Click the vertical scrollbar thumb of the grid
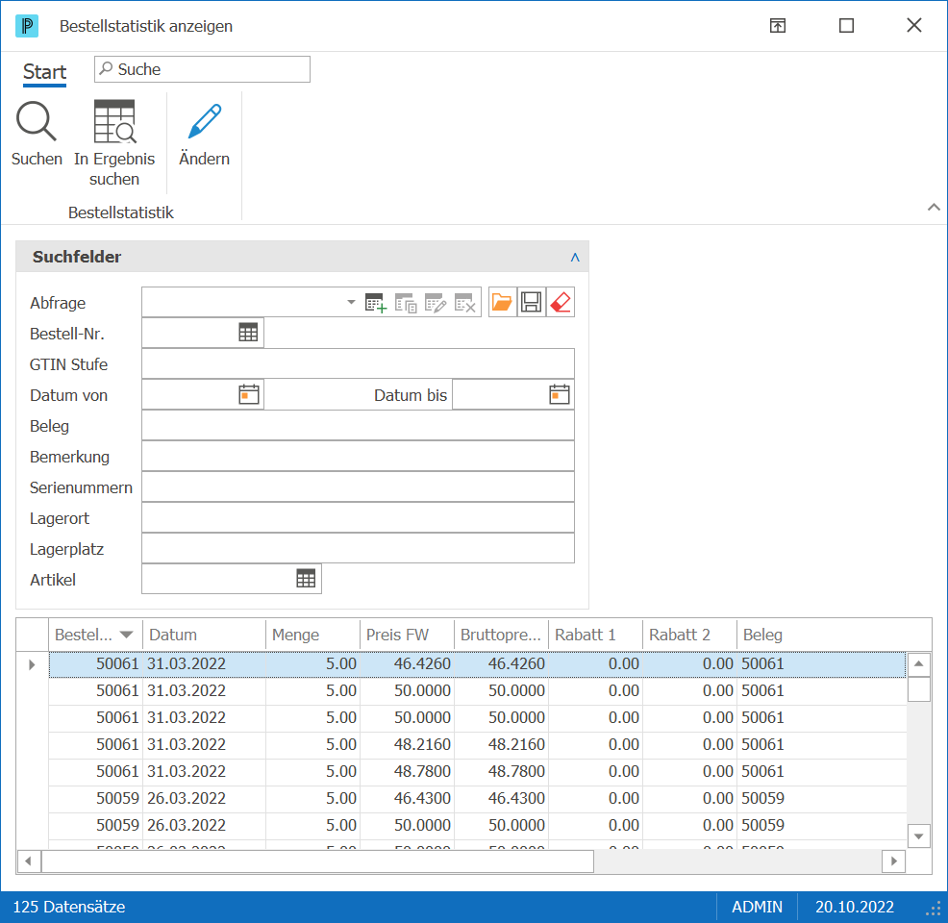 (x=919, y=689)
